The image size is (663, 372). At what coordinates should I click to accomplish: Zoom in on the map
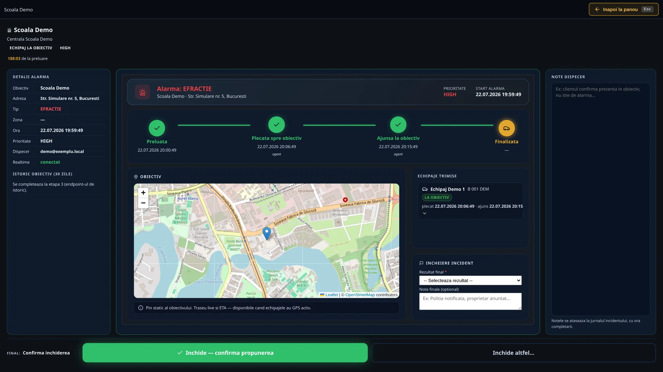click(x=143, y=193)
